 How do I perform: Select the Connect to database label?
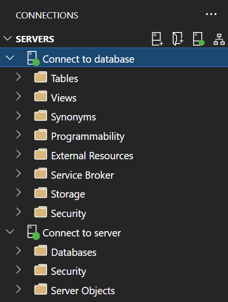pyautogui.click(x=88, y=59)
